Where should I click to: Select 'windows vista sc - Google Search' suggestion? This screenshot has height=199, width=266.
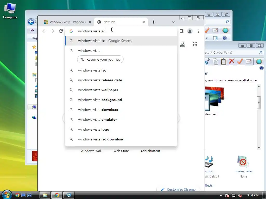pyautogui.click(x=121, y=41)
